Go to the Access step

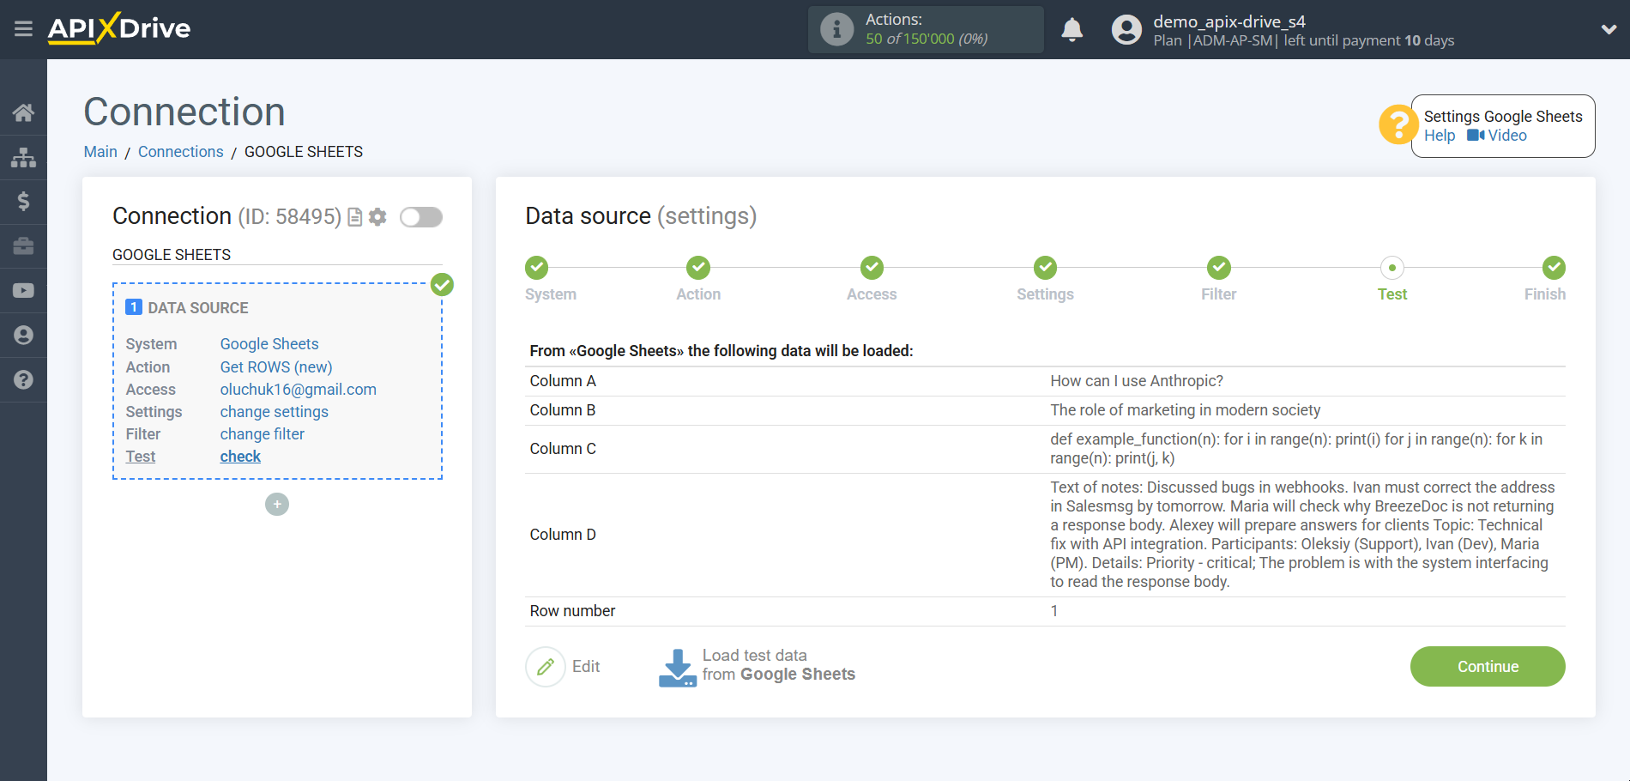click(x=872, y=268)
